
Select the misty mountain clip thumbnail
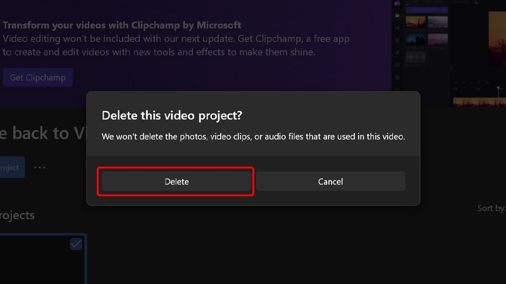coord(438,22)
